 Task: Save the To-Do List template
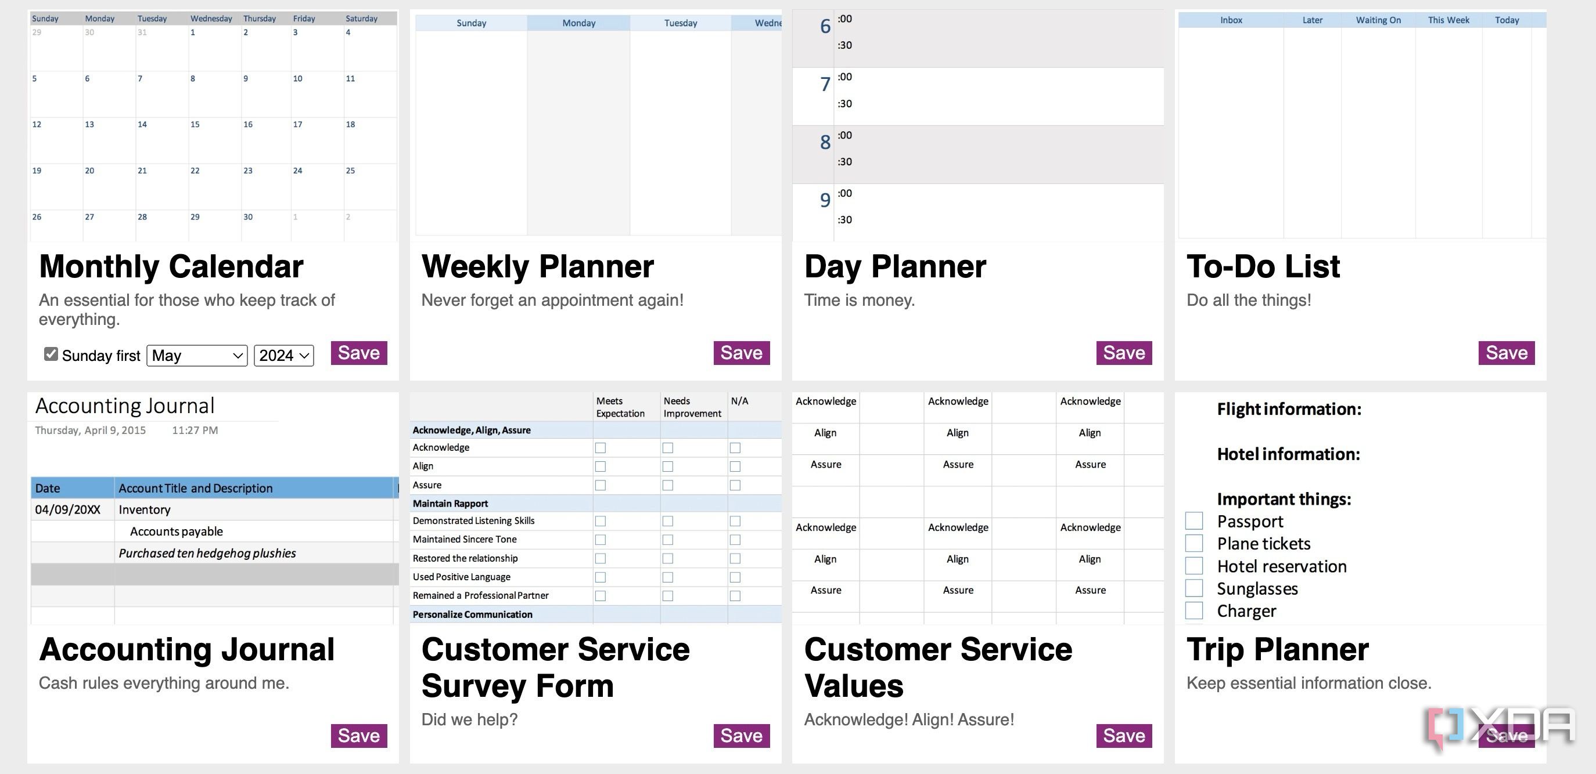1505,353
